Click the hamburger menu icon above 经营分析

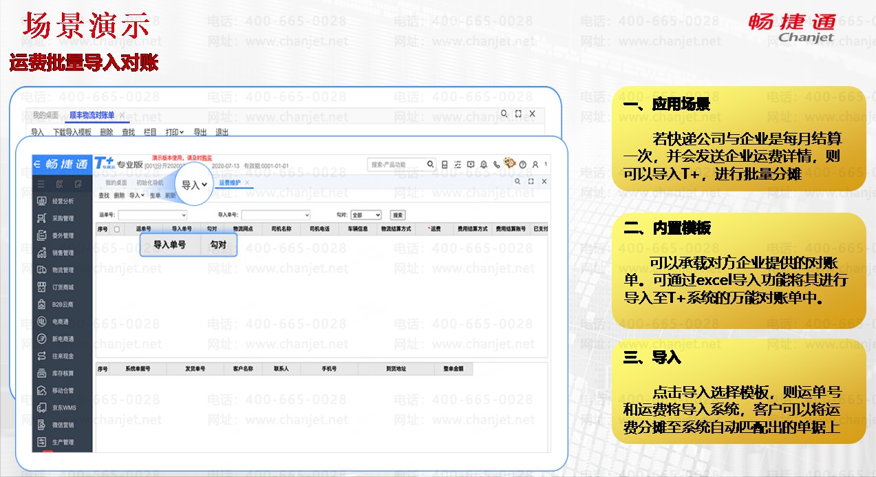point(41,184)
